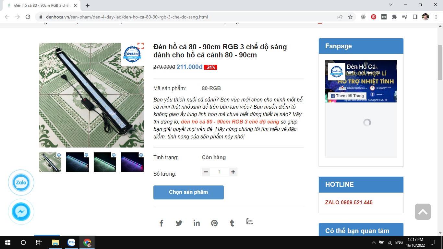Click the quantity input field

pyautogui.click(x=220, y=172)
